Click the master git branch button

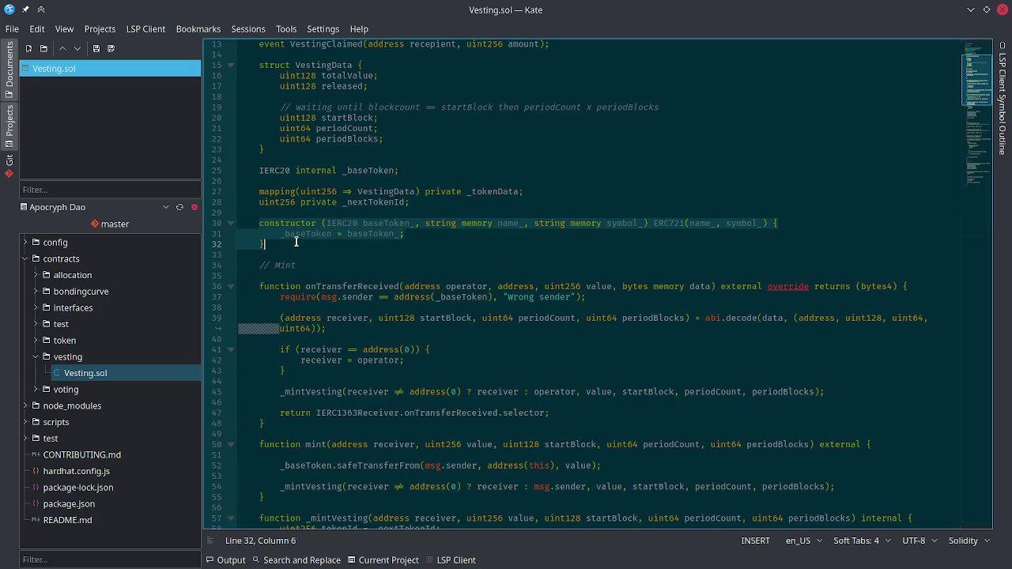[x=110, y=224]
